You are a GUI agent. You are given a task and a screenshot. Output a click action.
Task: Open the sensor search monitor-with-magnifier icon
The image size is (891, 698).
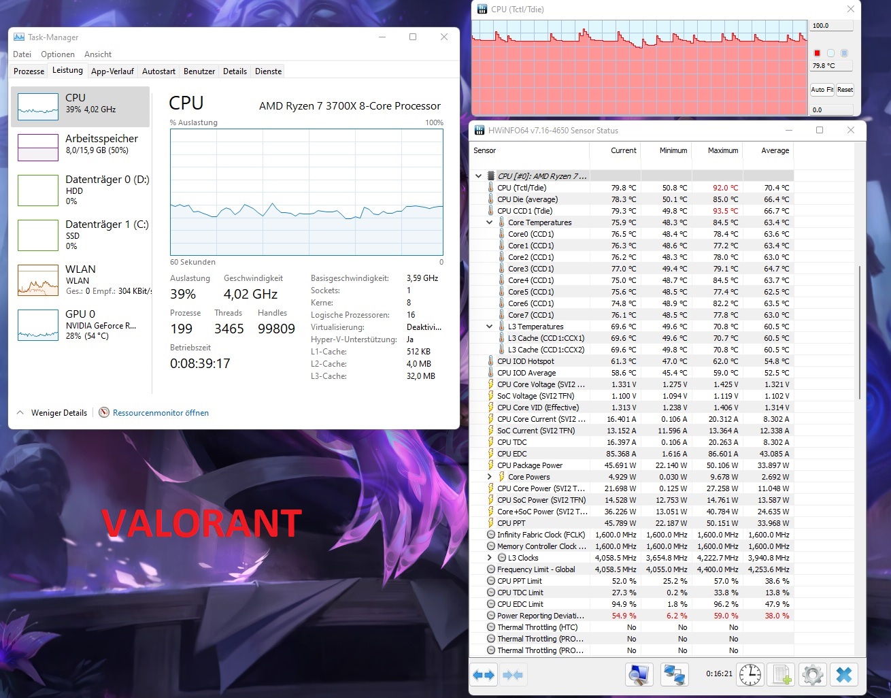pyautogui.click(x=639, y=675)
